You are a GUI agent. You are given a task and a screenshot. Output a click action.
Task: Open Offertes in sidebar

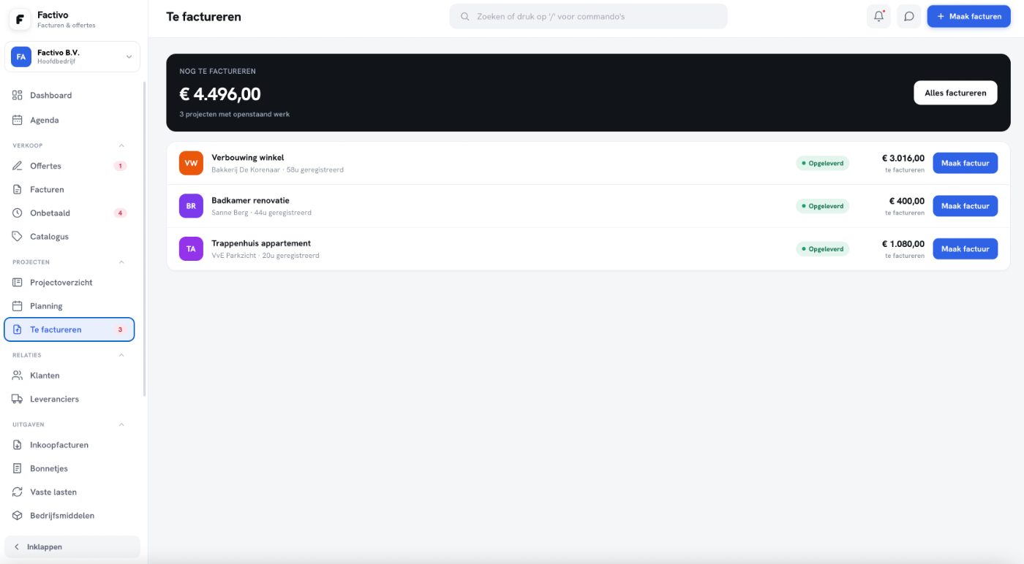[69, 166]
